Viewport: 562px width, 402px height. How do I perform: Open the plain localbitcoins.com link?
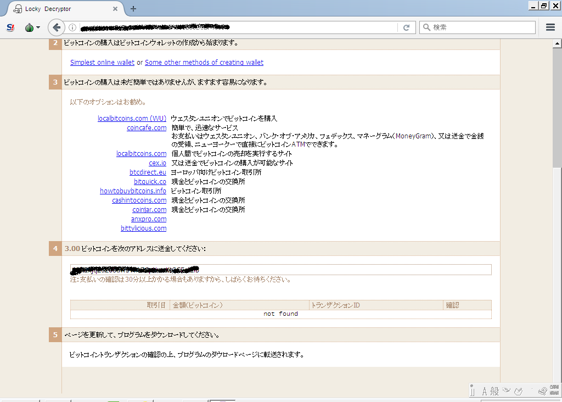click(x=141, y=153)
